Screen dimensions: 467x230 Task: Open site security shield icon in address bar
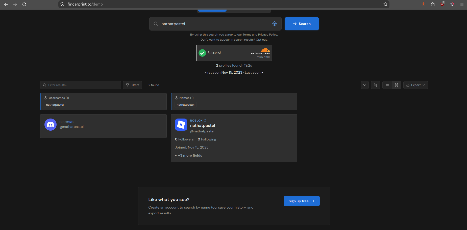pos(62,4)
